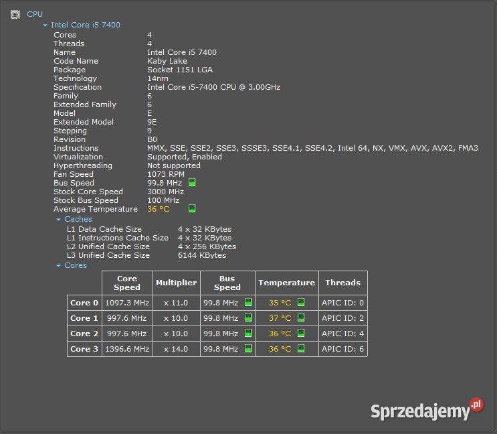Screen dimensions: 497x434
Task: Click the 1097.3 MHz core speed cell
Action: tap(127, 303)
